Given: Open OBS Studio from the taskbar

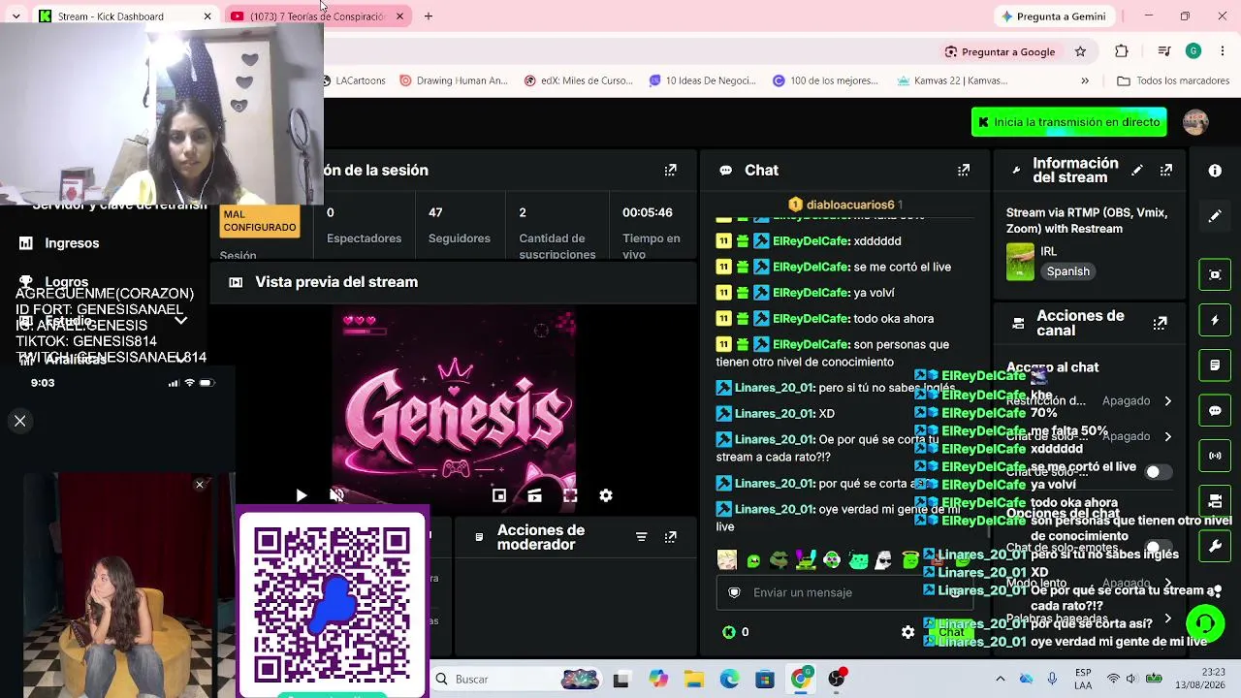Looking at the screenshot, I should click(x=837, y=679).
